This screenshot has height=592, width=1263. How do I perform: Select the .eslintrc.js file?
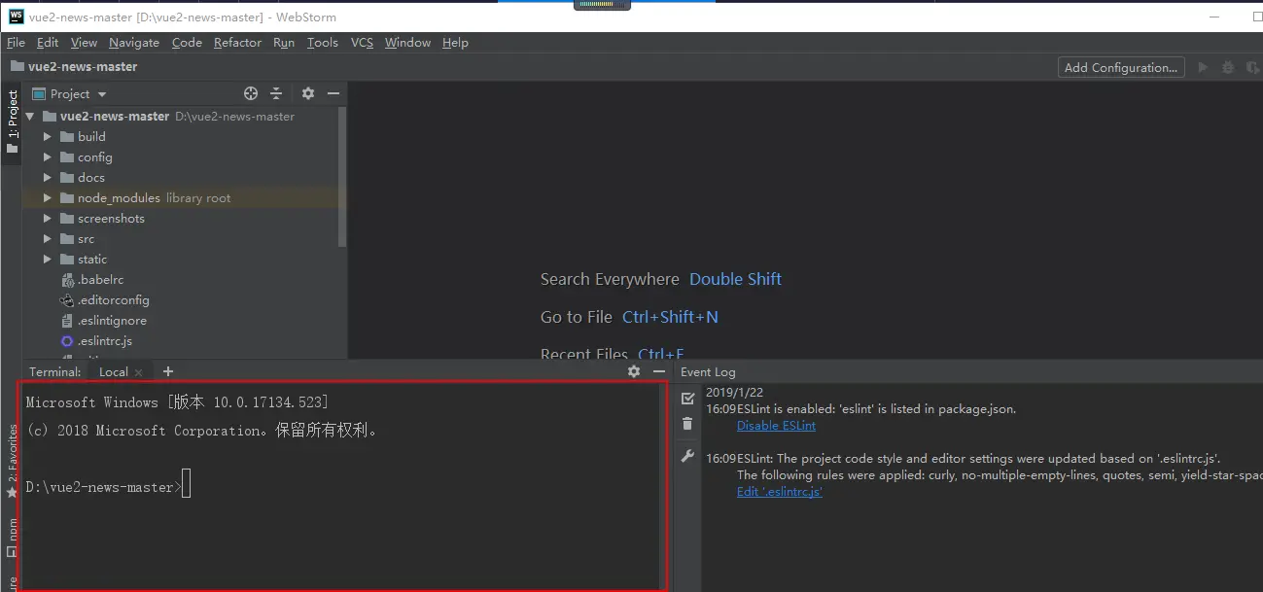pyautogui.click(x=105, y=340)
